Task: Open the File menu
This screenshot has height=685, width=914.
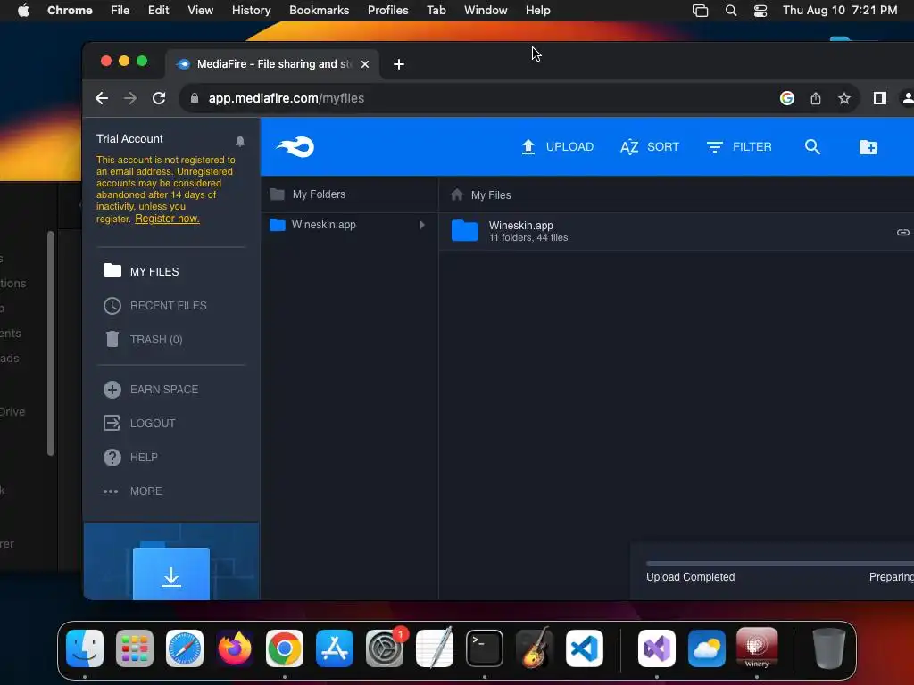Action: 120,11
